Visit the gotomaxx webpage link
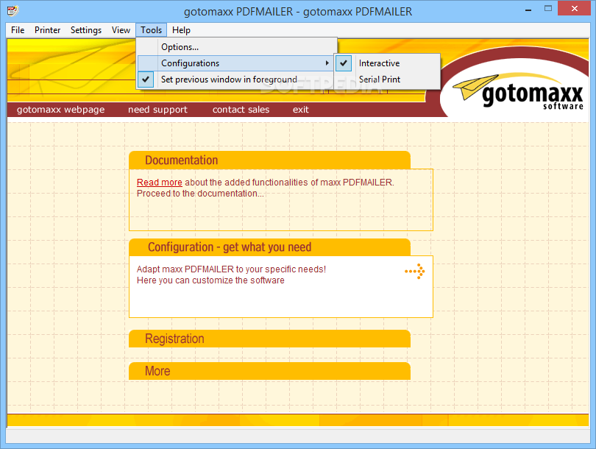Image resolution: width=596 pixels, height=449 pixels. (x=61, y=110)
